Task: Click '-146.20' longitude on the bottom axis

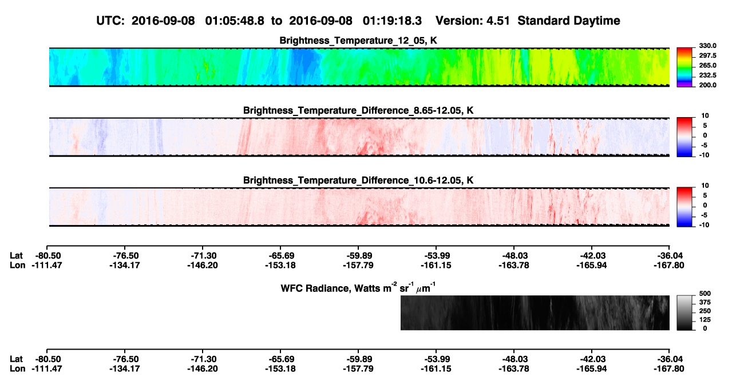Action: [202, 368]
